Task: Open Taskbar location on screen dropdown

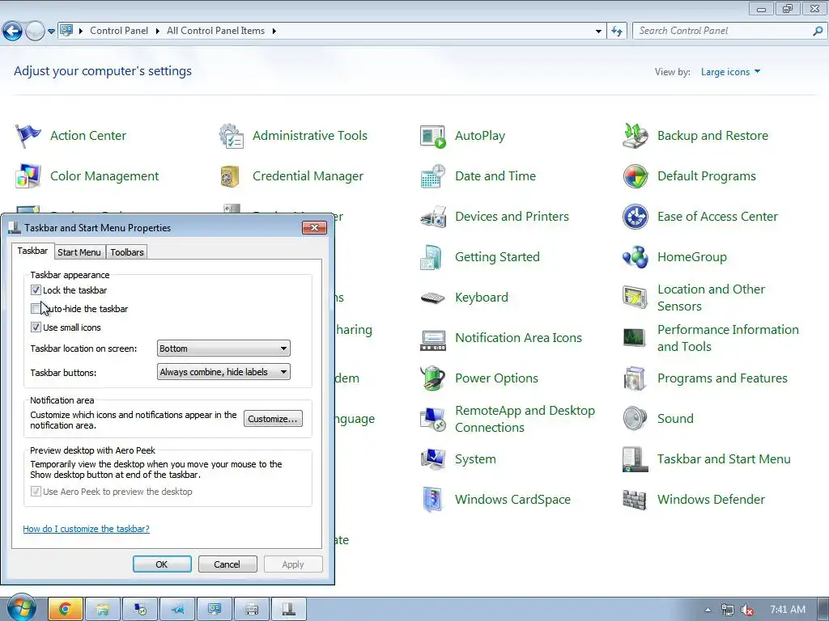Action: tap(223, 349)
